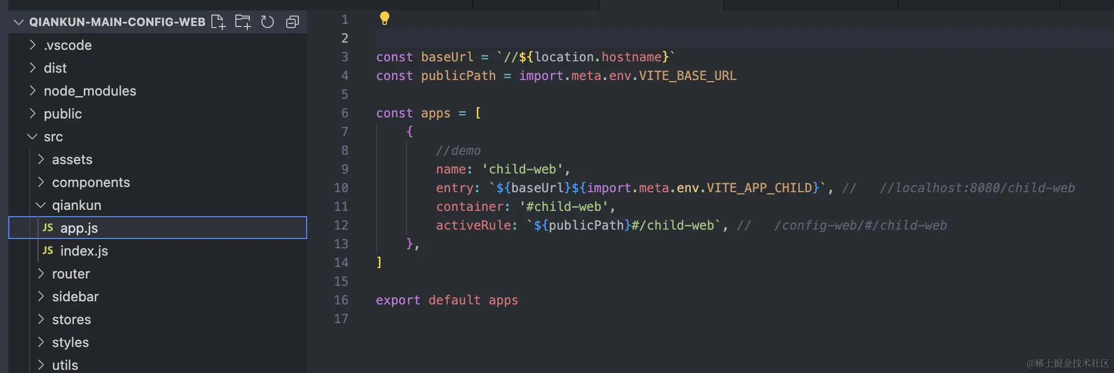Screen dimensions: 1114x373
Task: Expand the router folder chevron
Action: click(x=41, y=273)
